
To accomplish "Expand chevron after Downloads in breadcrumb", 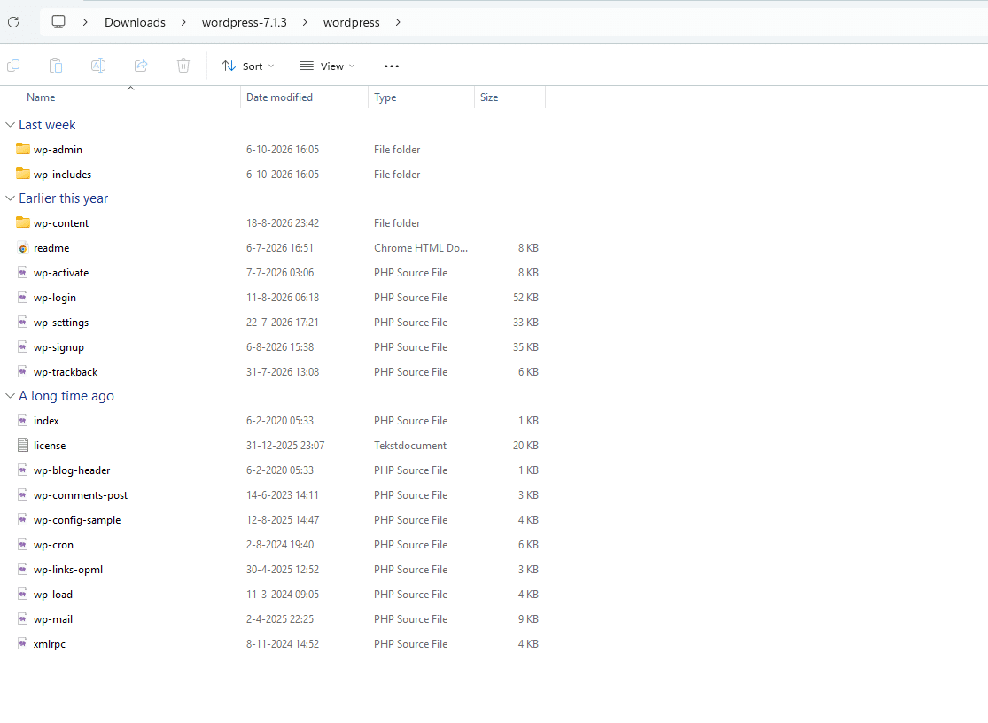I will click(x=183, y=23).
